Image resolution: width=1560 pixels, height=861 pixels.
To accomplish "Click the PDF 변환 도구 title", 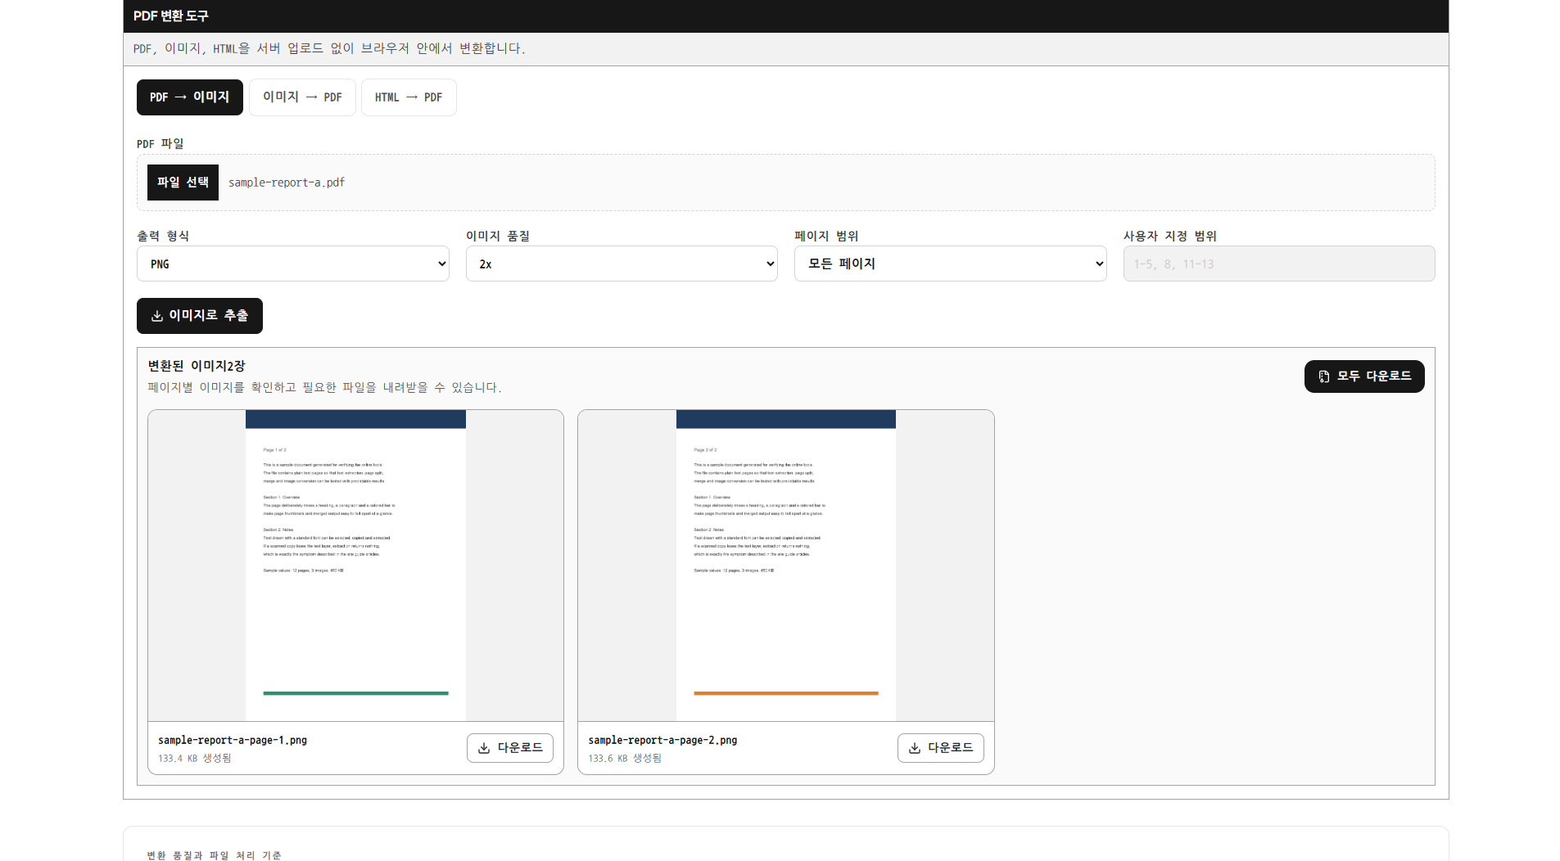I will pyautogui.click(x=171, y=16).
